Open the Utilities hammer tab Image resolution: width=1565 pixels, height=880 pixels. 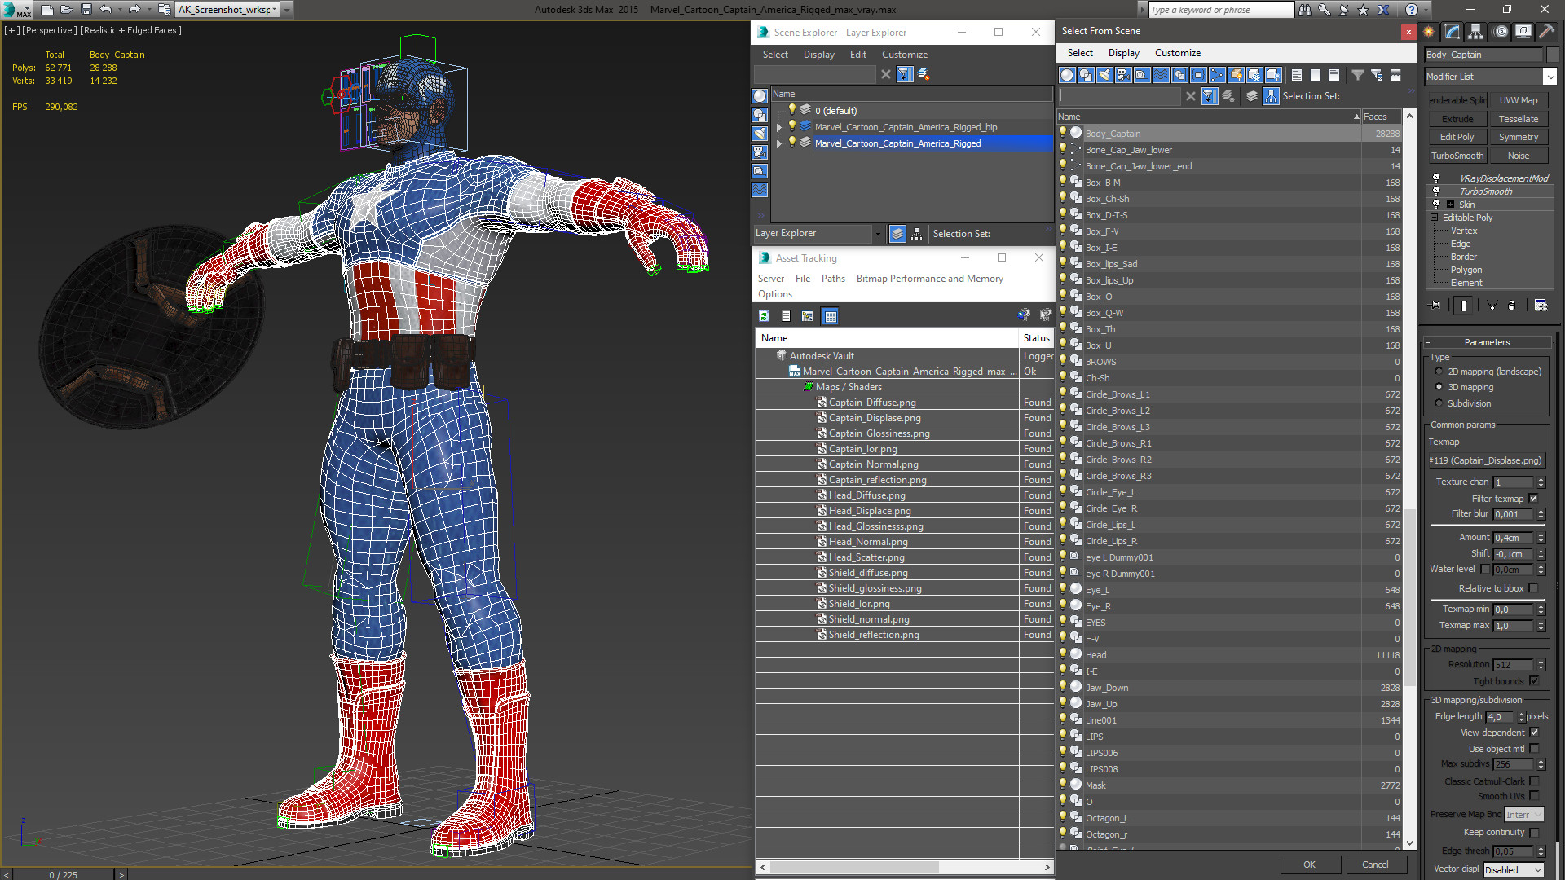pos(1546,32)
